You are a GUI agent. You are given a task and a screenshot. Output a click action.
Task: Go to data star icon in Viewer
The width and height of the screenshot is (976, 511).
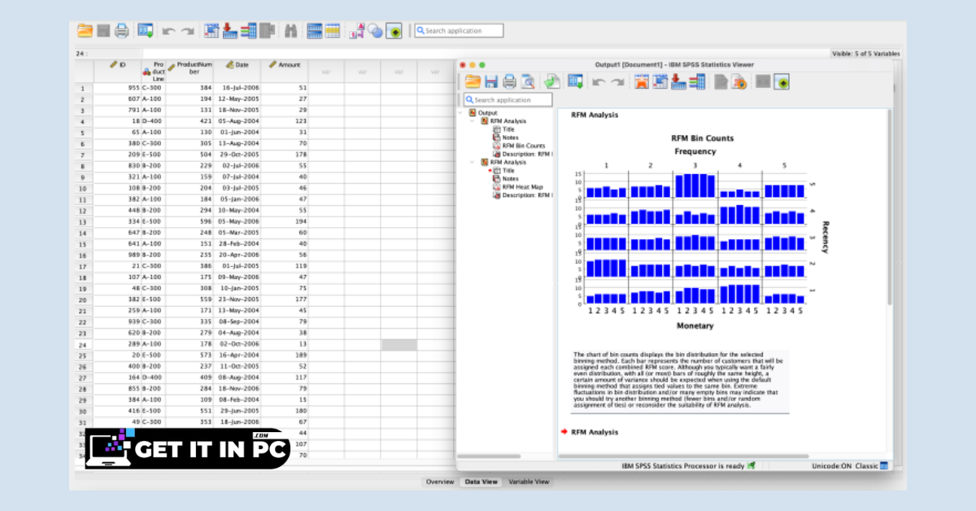coord(641,81)
